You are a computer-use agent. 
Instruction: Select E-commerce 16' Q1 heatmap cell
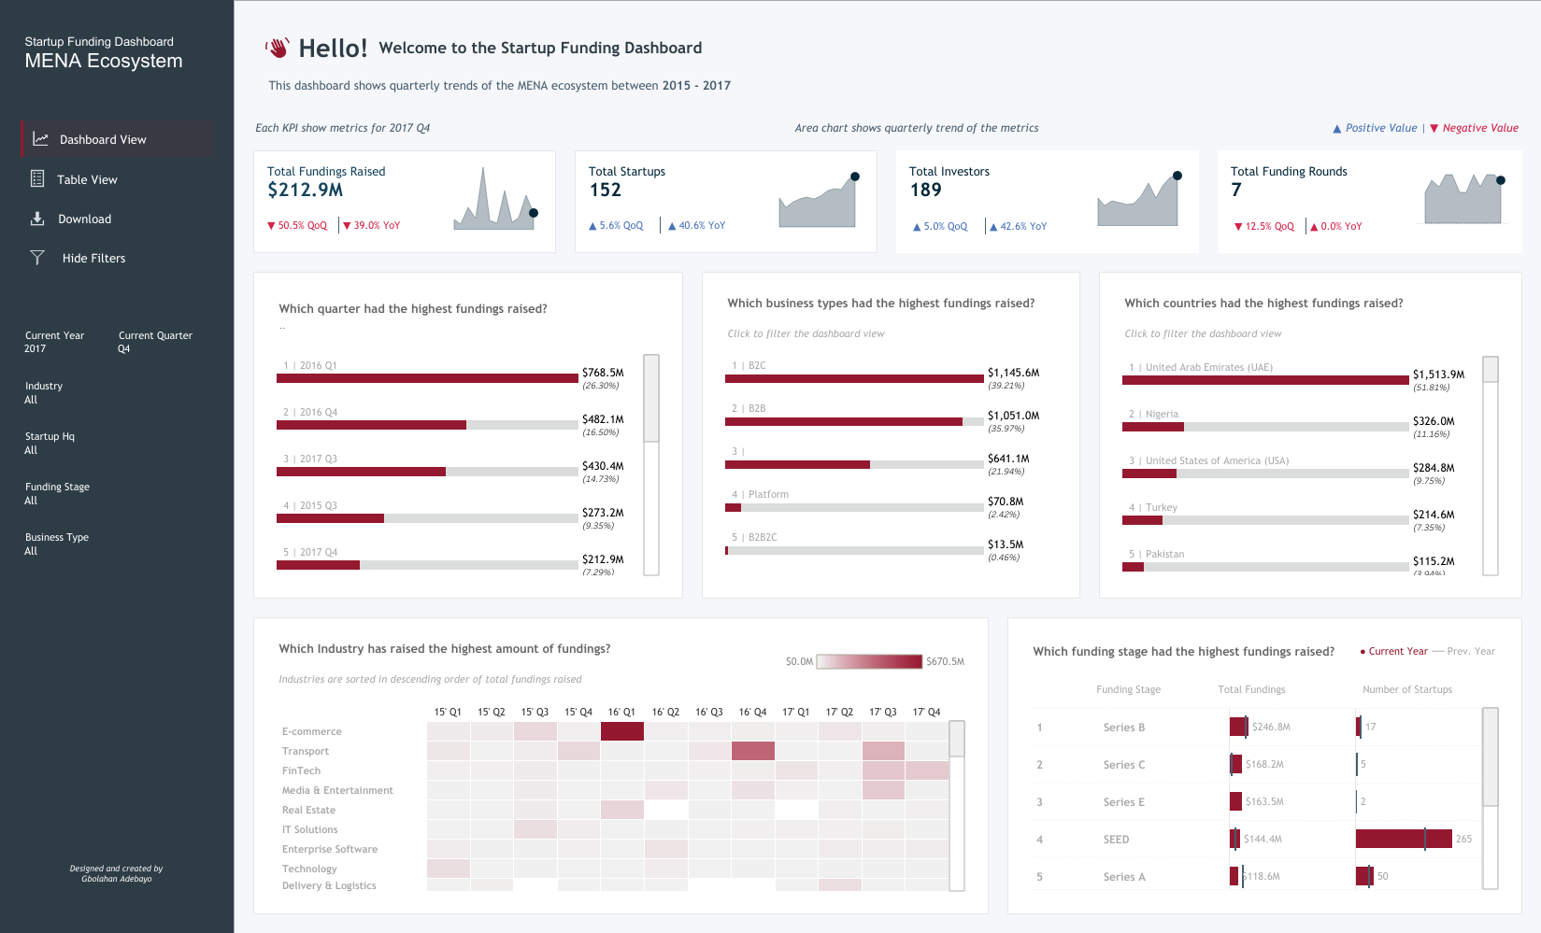coord(621,731)
